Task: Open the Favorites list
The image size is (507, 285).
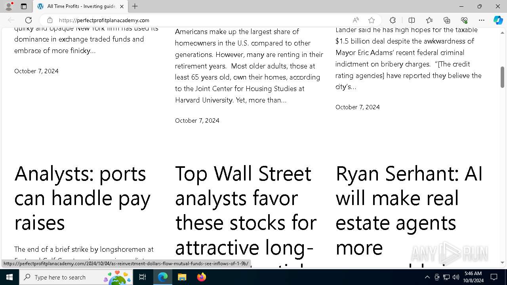Action: tap(429, 20)
